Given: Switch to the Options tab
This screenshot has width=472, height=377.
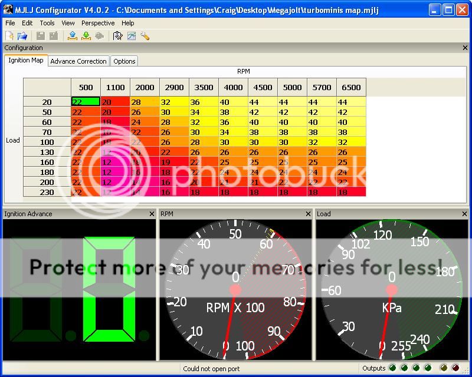Looking at the screenshot, I should 124,61.
